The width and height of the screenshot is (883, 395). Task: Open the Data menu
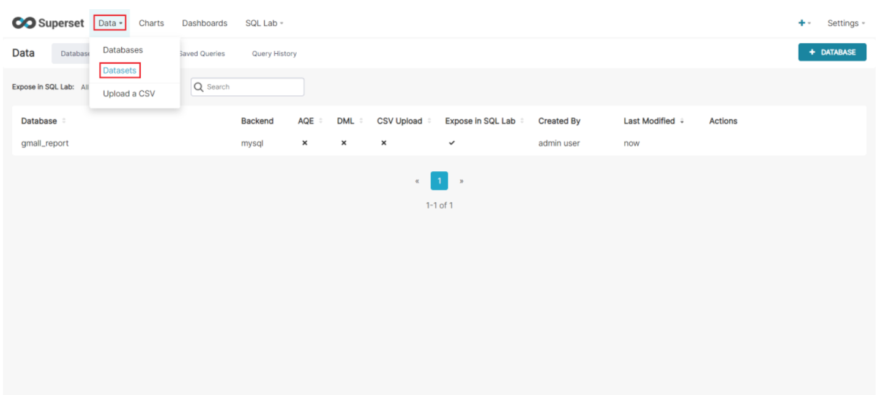pyautogui.click(x=110, y=23)
